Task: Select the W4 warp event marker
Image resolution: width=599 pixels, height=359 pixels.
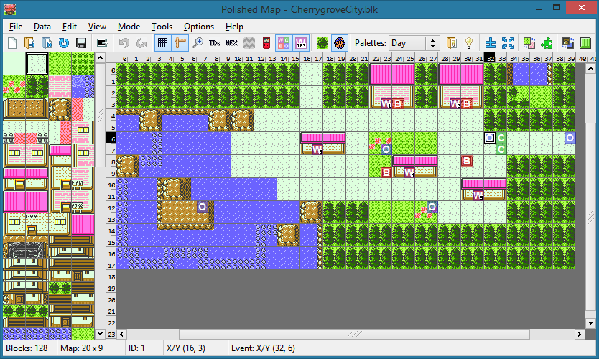Action: 409,172
